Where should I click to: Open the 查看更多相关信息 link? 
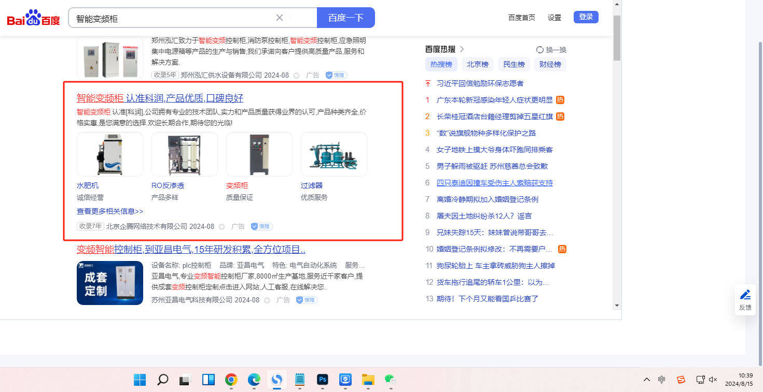[x=110, y=211]
